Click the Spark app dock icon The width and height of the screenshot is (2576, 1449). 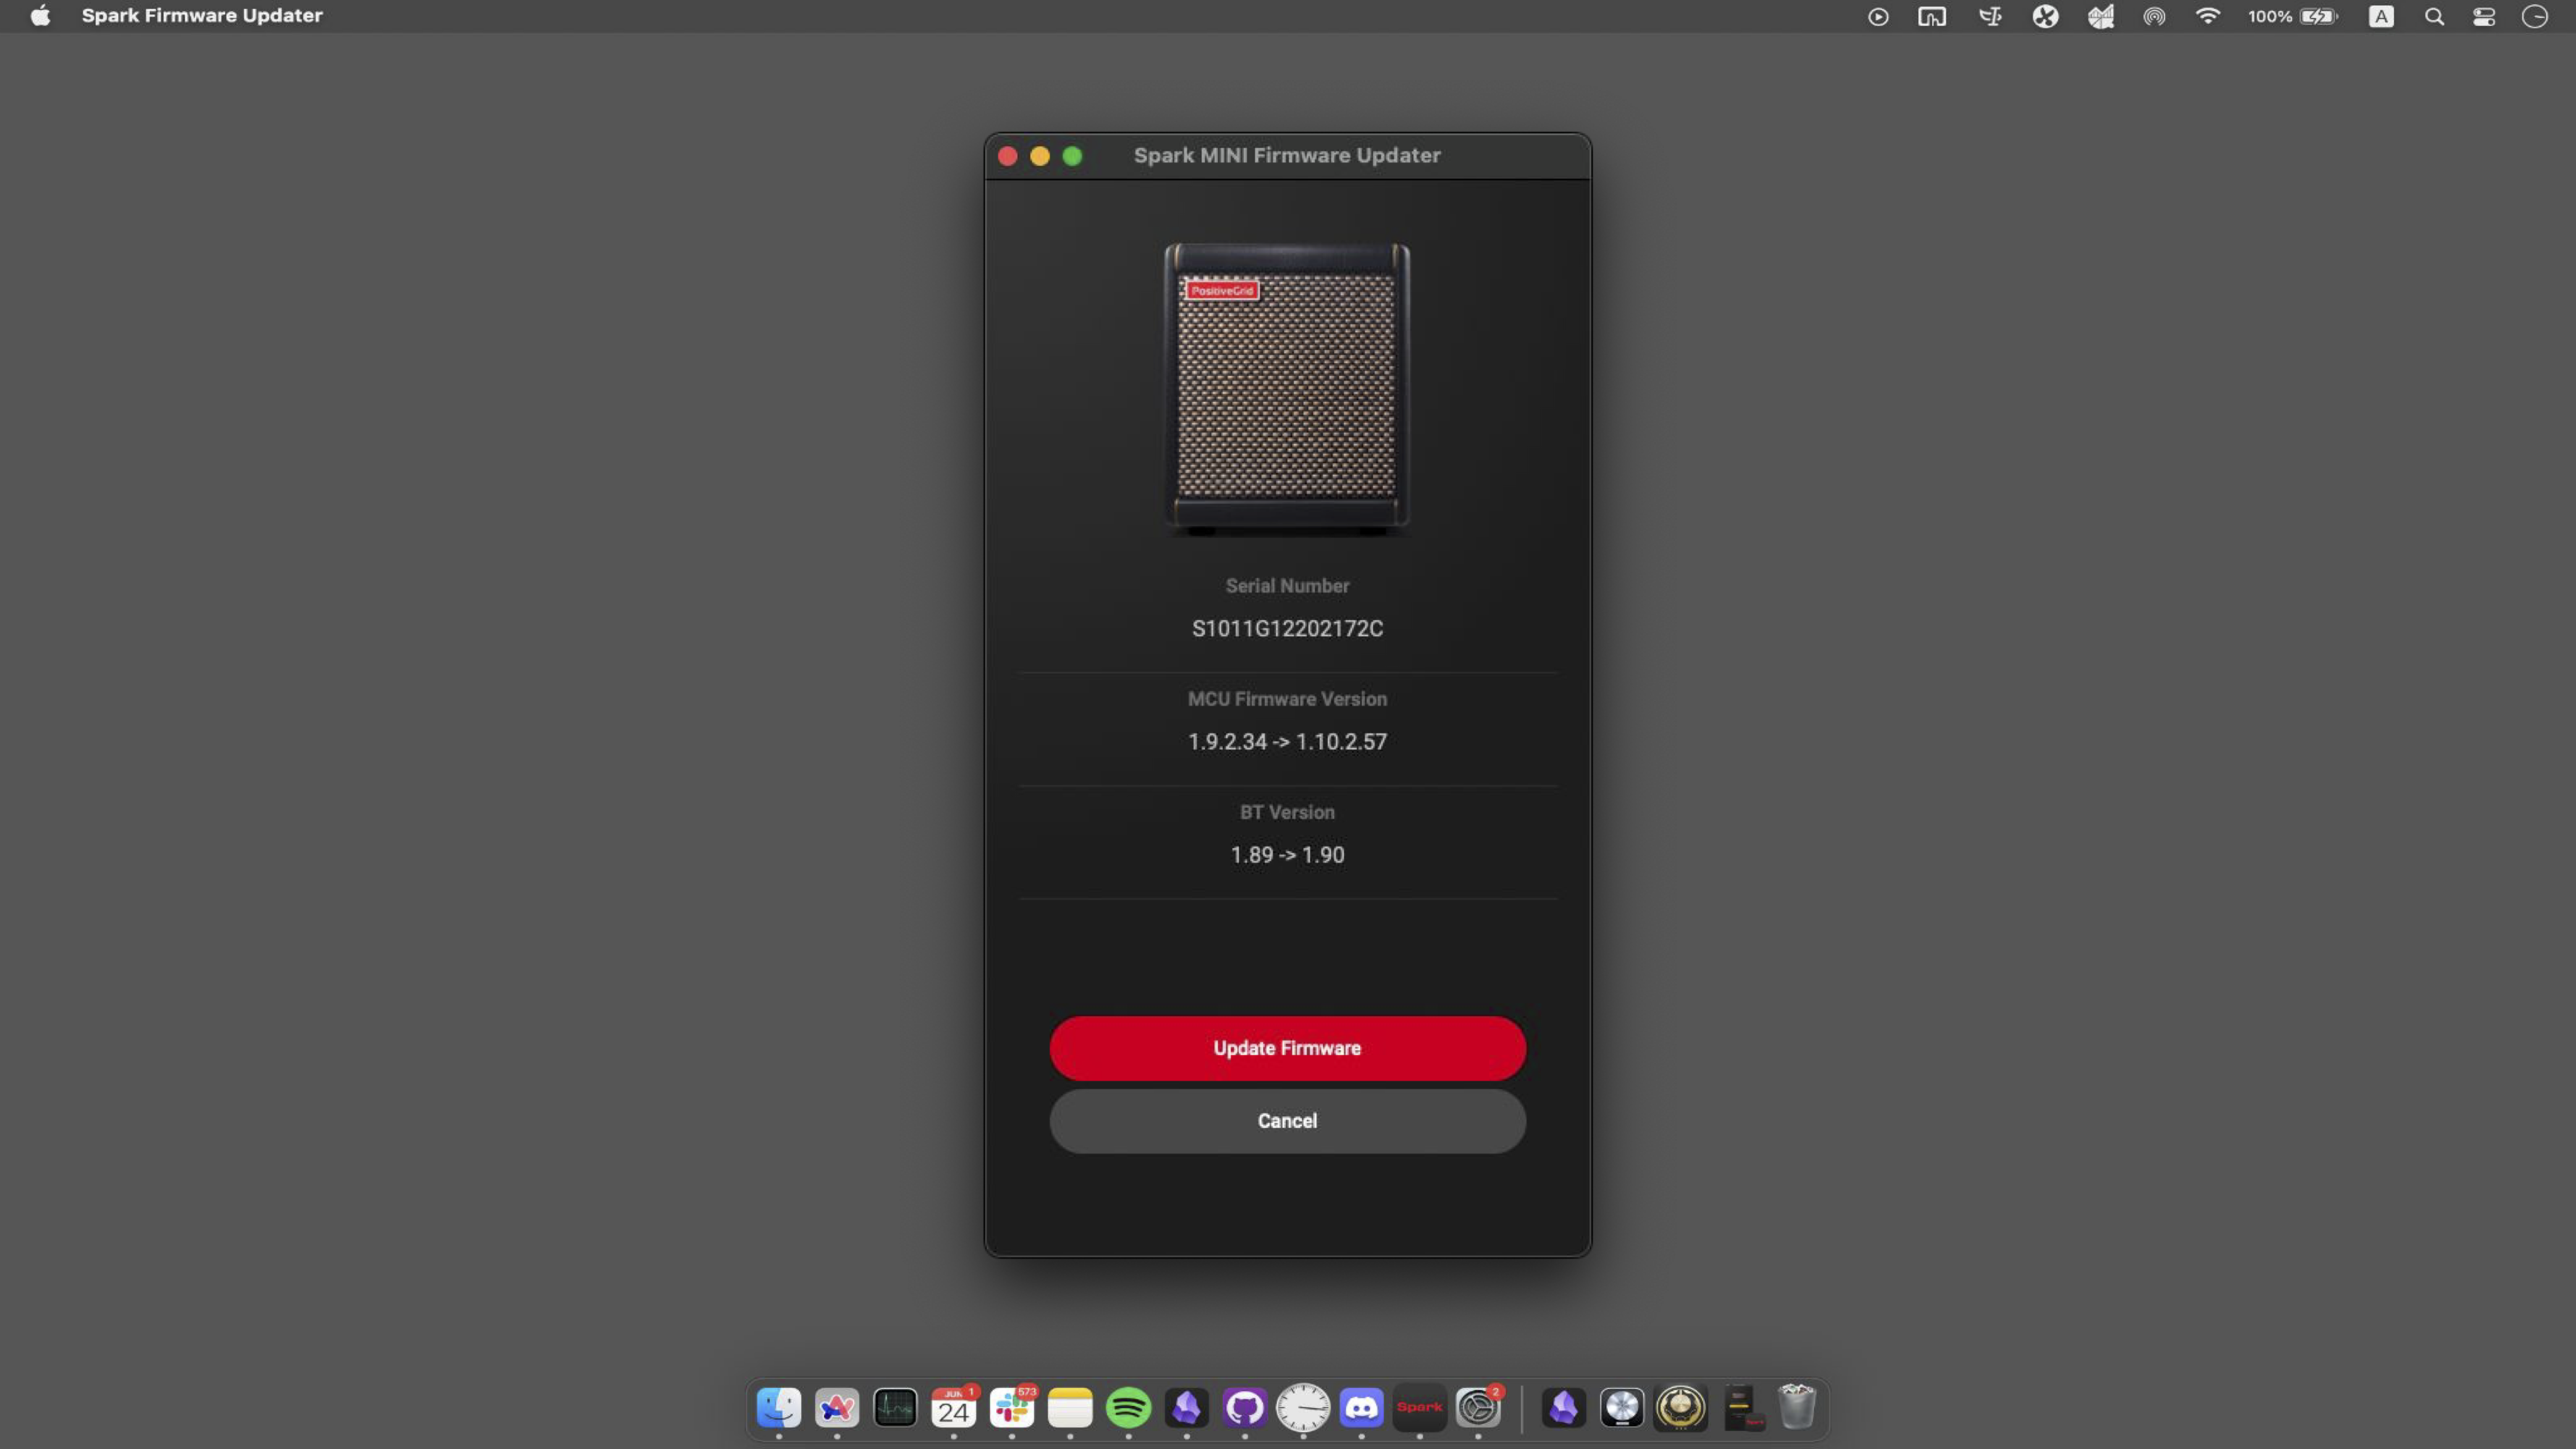pos(1420,1408)
